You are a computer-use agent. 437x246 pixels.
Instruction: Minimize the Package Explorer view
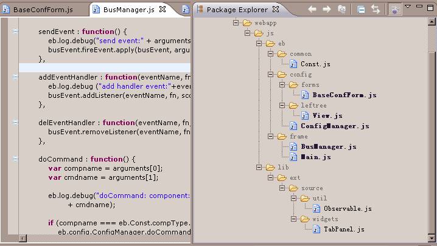(x=419, y=6)
